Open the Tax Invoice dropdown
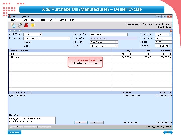Image resolution: width=181 pixels, height=135 pixels. pos(117,42)
